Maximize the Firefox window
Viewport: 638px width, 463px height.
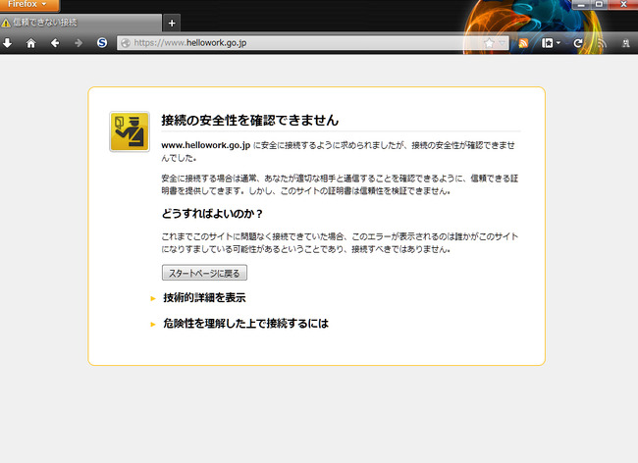(598, 5)
